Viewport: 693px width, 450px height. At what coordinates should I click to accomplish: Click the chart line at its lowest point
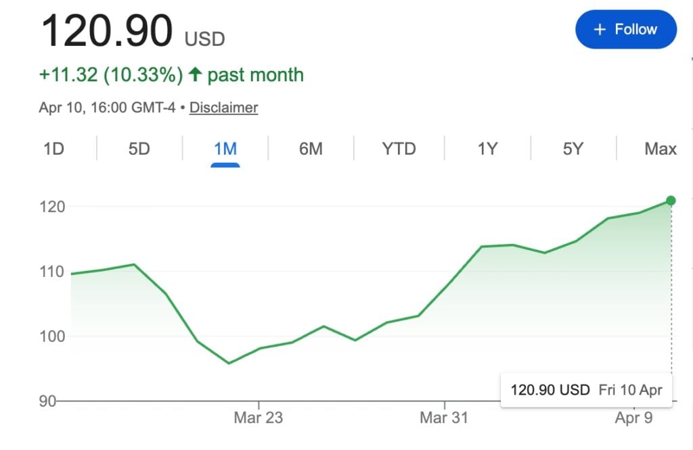click(230, 363)
